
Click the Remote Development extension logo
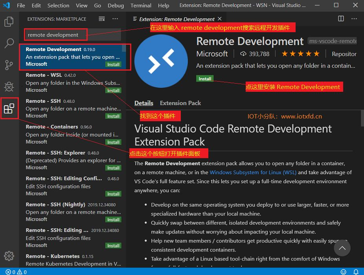(161, 61)
